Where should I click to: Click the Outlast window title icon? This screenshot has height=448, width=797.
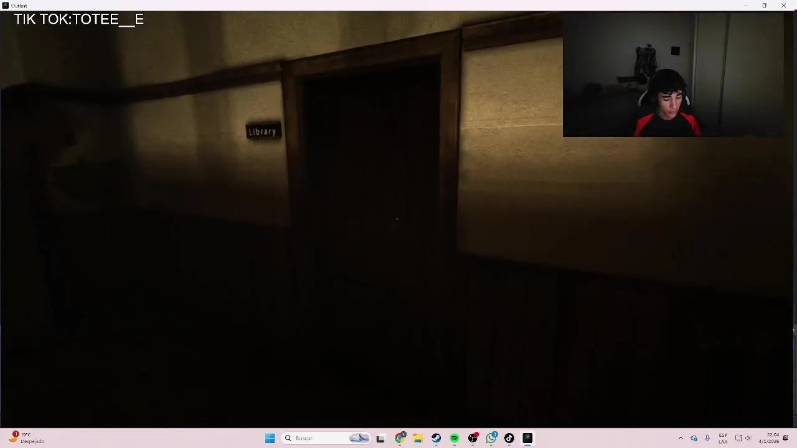pyautogui.click(x=5, y=6)
